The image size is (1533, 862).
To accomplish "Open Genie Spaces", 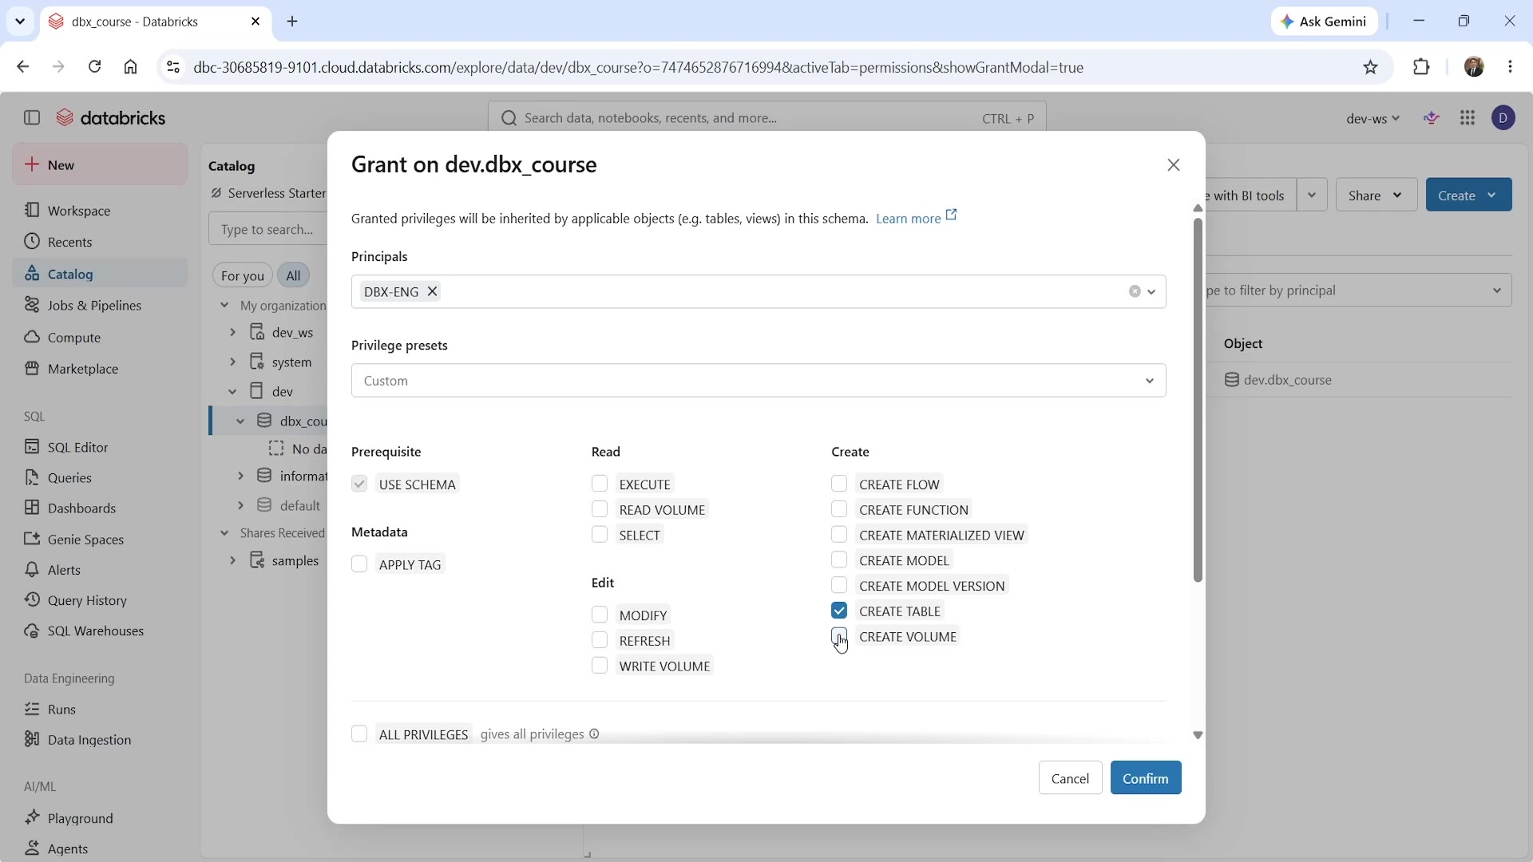I will (100, 540).
